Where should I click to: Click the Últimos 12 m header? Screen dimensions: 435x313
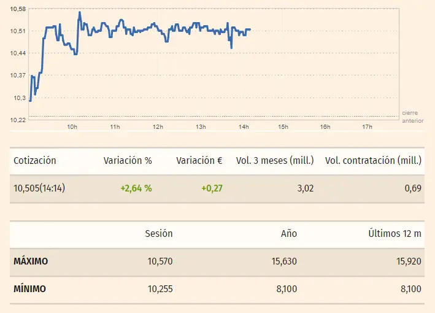pyautogui.click(x=395, y=234)
